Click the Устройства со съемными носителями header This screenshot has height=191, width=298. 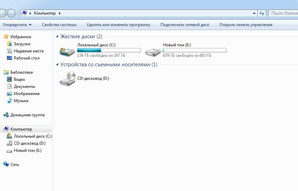109,65
